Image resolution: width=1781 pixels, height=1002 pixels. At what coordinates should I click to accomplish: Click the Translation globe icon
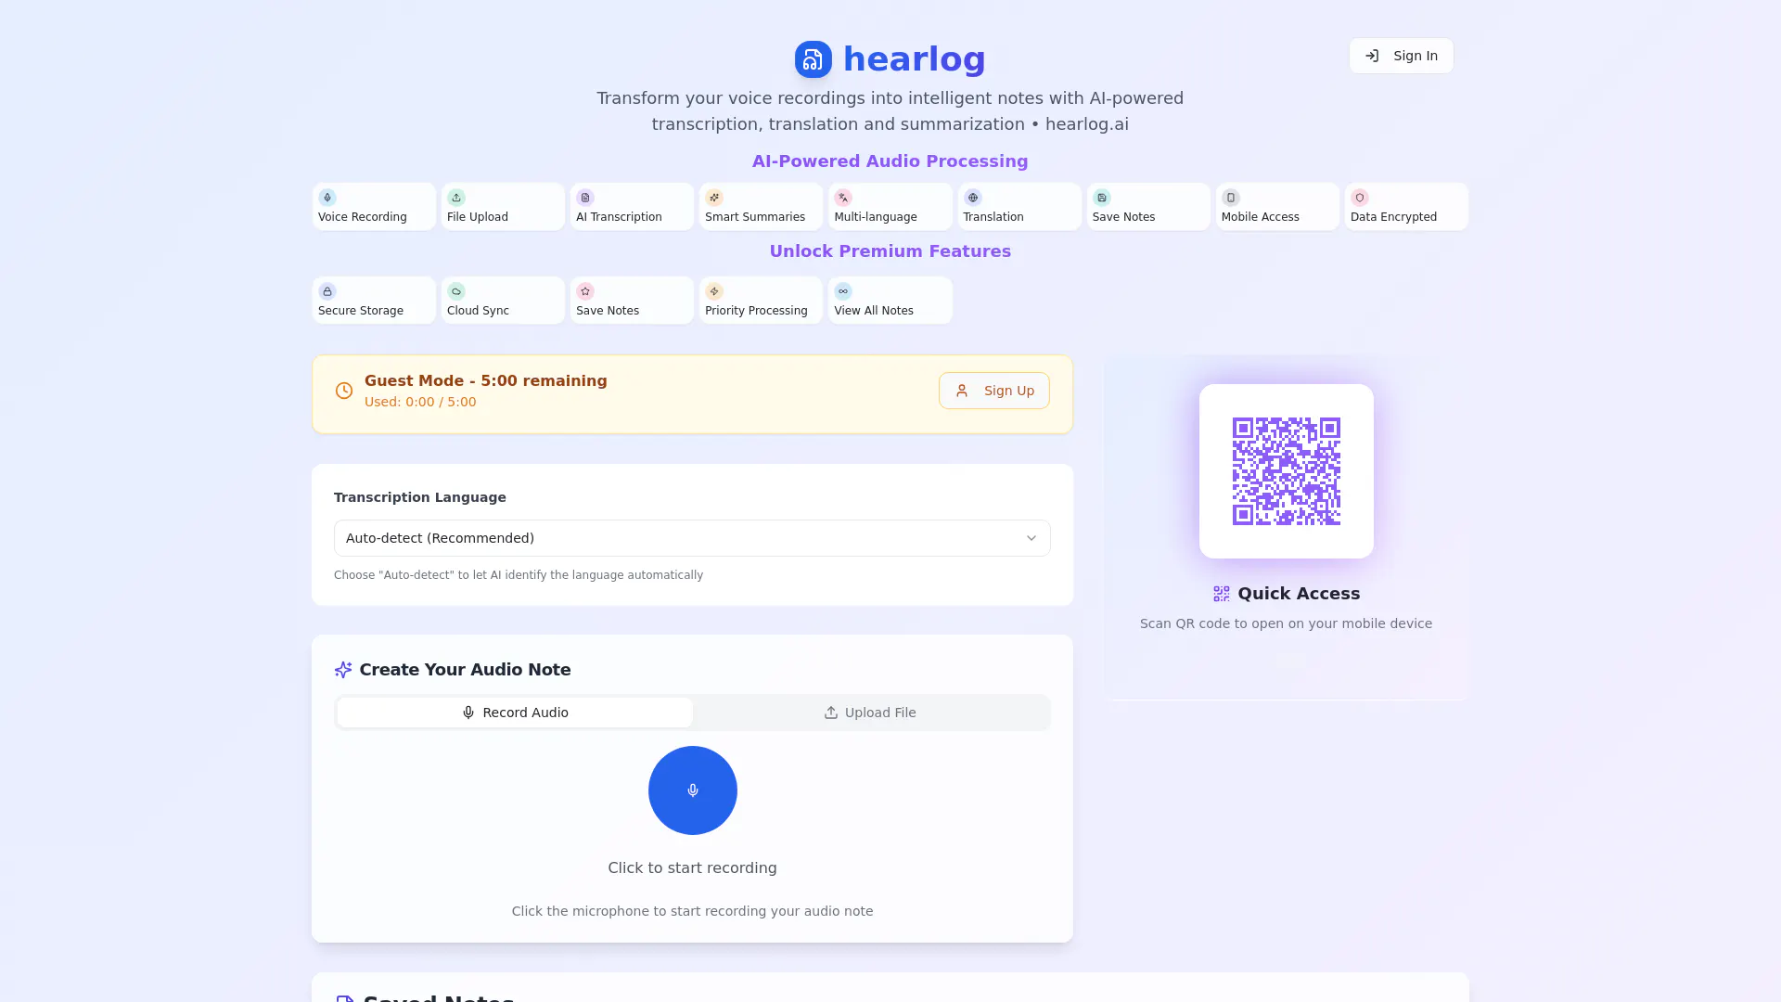click(x=972, y=198)
